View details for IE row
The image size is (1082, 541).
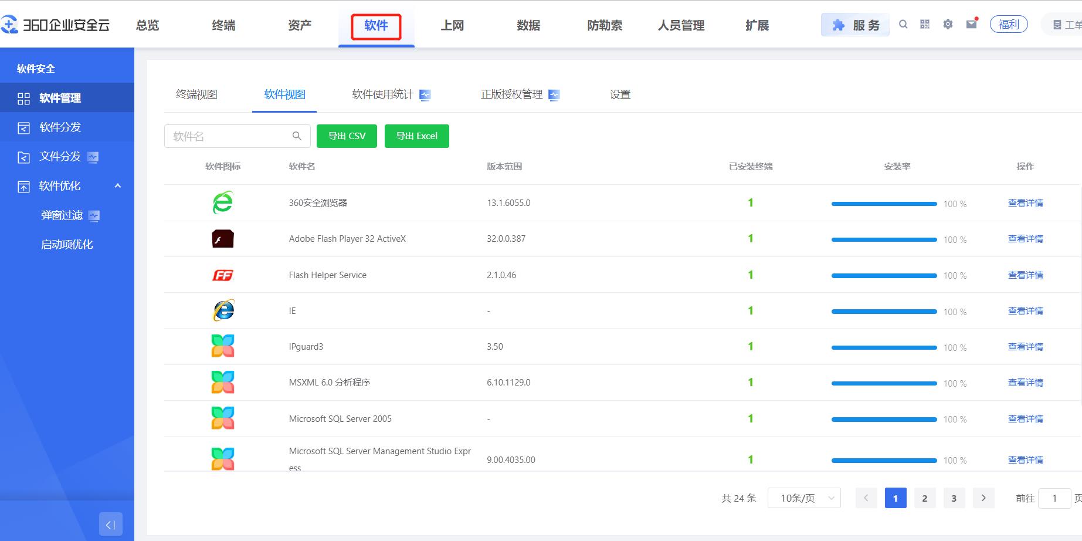click(x=1025, y=311)
